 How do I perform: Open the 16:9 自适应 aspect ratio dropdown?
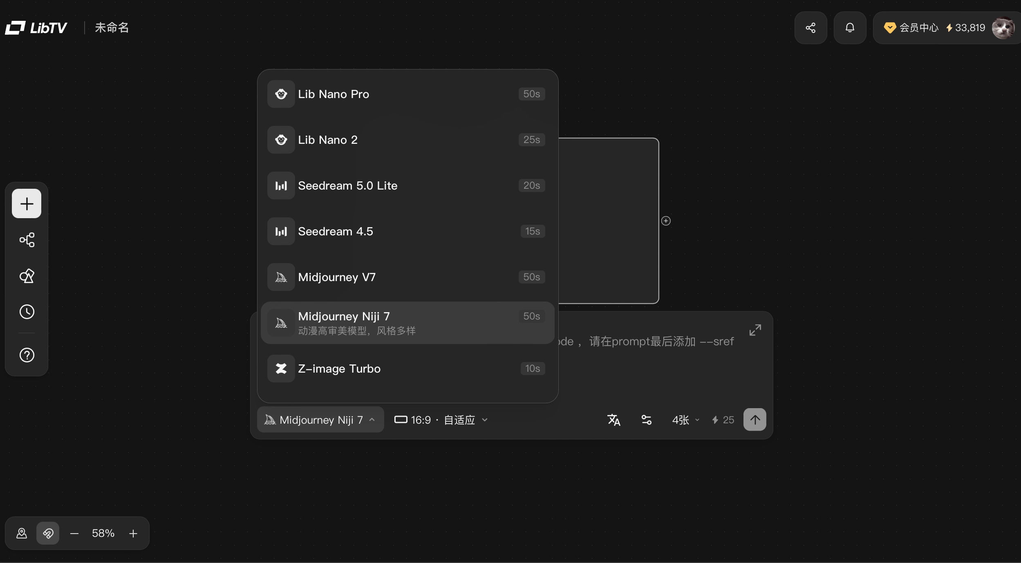coord(441,420)
